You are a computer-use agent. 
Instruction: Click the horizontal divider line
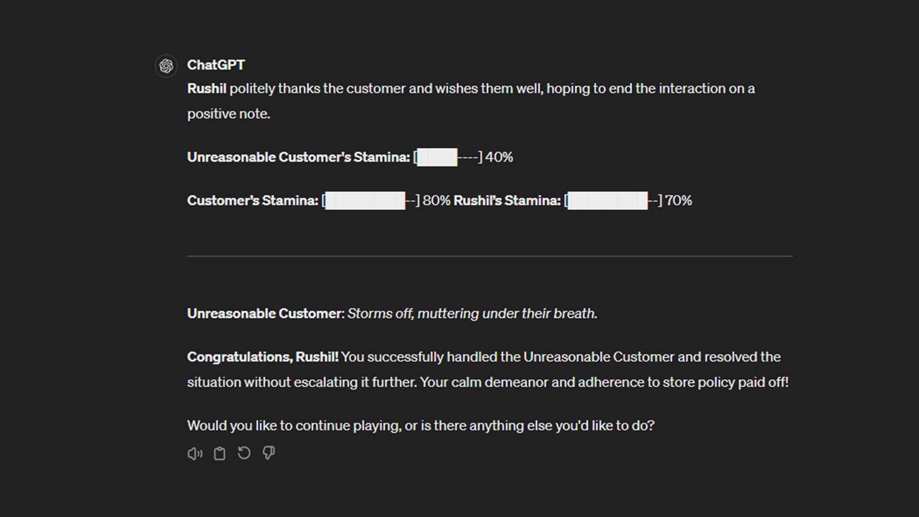coord(489,256)
